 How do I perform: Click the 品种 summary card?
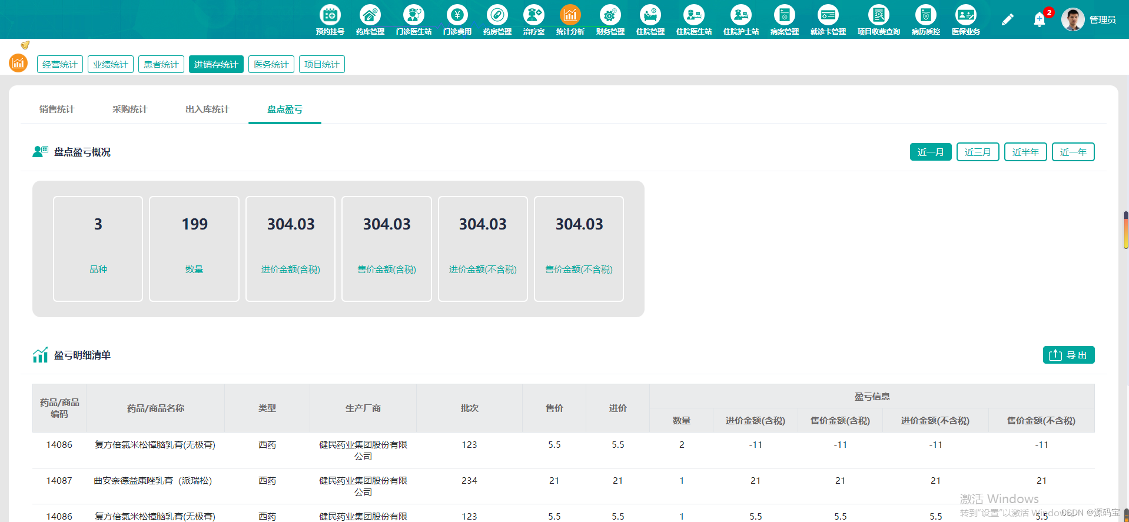coord(98,248)
